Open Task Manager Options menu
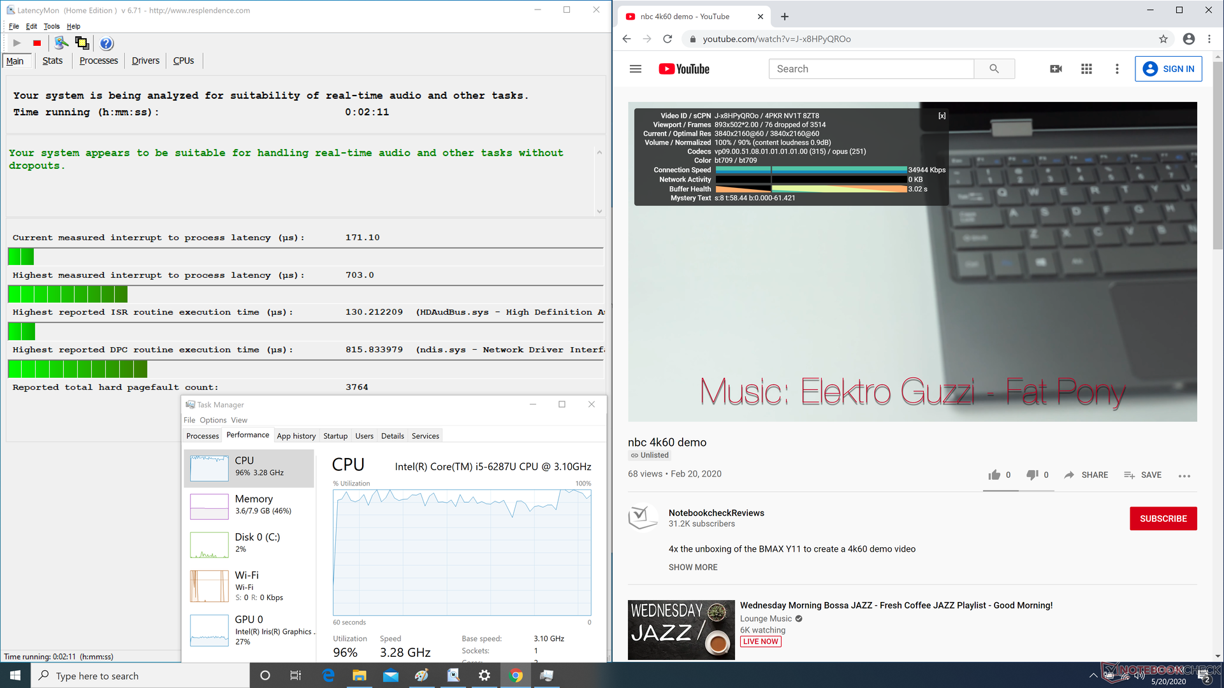The width and height of the screenshot is (1224, 688). click(213, 420)
